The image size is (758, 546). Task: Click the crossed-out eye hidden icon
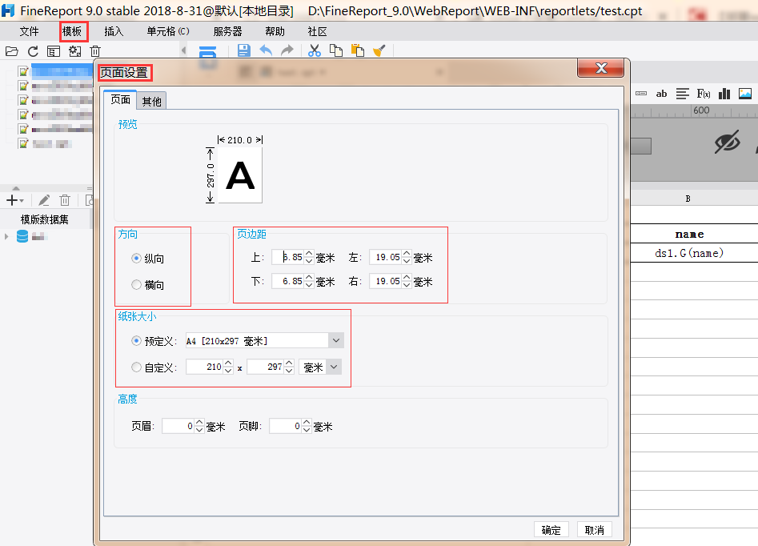click(727, 143)
